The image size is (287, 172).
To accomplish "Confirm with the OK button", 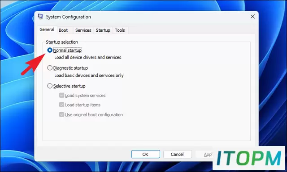I will coord(145,154).
